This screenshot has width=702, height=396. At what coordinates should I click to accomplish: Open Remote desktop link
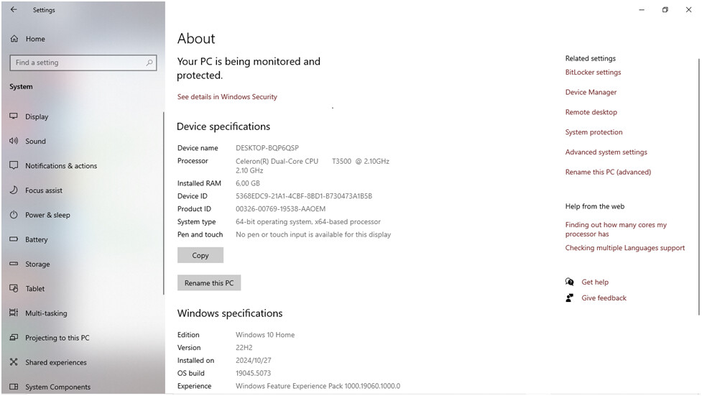point(591,112)
